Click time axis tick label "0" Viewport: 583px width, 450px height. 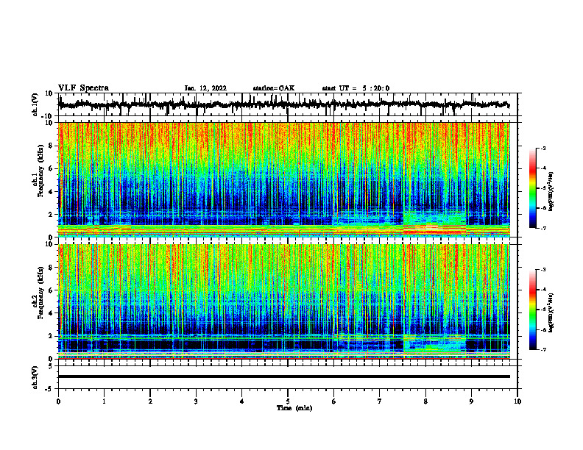[x=58, y=401]
